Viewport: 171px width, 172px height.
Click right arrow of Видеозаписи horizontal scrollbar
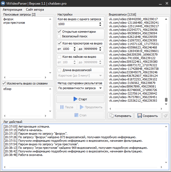[x=161, y=109]
